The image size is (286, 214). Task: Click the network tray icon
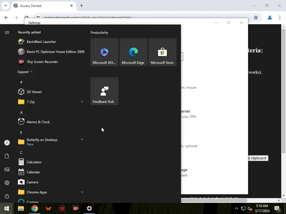243,208
